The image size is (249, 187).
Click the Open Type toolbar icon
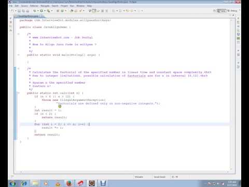pyautogui.click(x=72, y=11)
